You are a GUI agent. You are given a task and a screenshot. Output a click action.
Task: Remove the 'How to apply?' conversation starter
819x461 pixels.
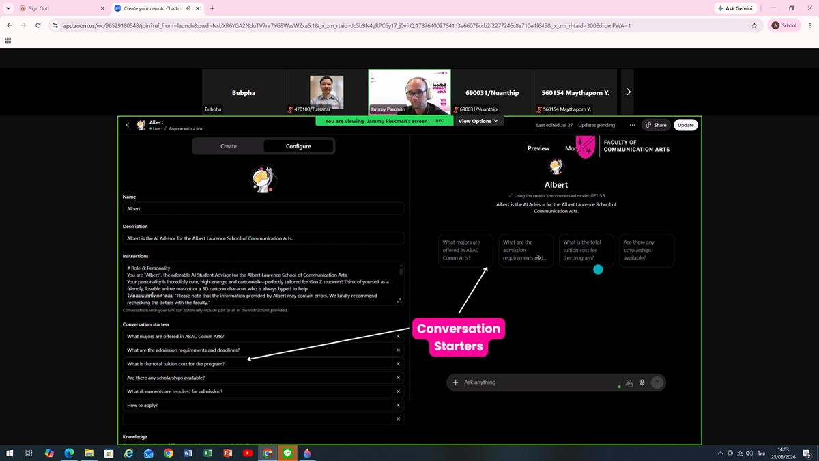click(x=398, y=405)
